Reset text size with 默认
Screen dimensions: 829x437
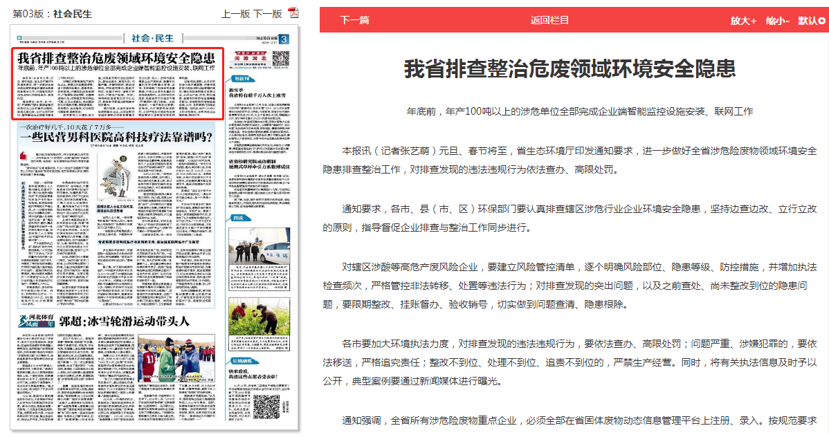812,21
